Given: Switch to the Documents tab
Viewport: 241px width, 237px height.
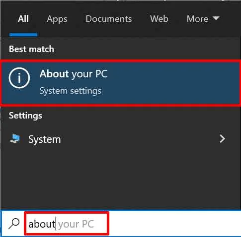Looking at the screenshot, I should (x=109, y=19).
